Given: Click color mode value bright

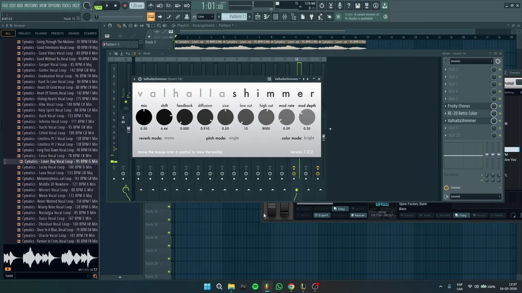Looking at the screenshot, I should click(309, 138).
